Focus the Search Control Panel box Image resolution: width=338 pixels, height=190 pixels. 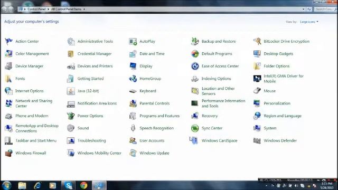pos(325,9)
